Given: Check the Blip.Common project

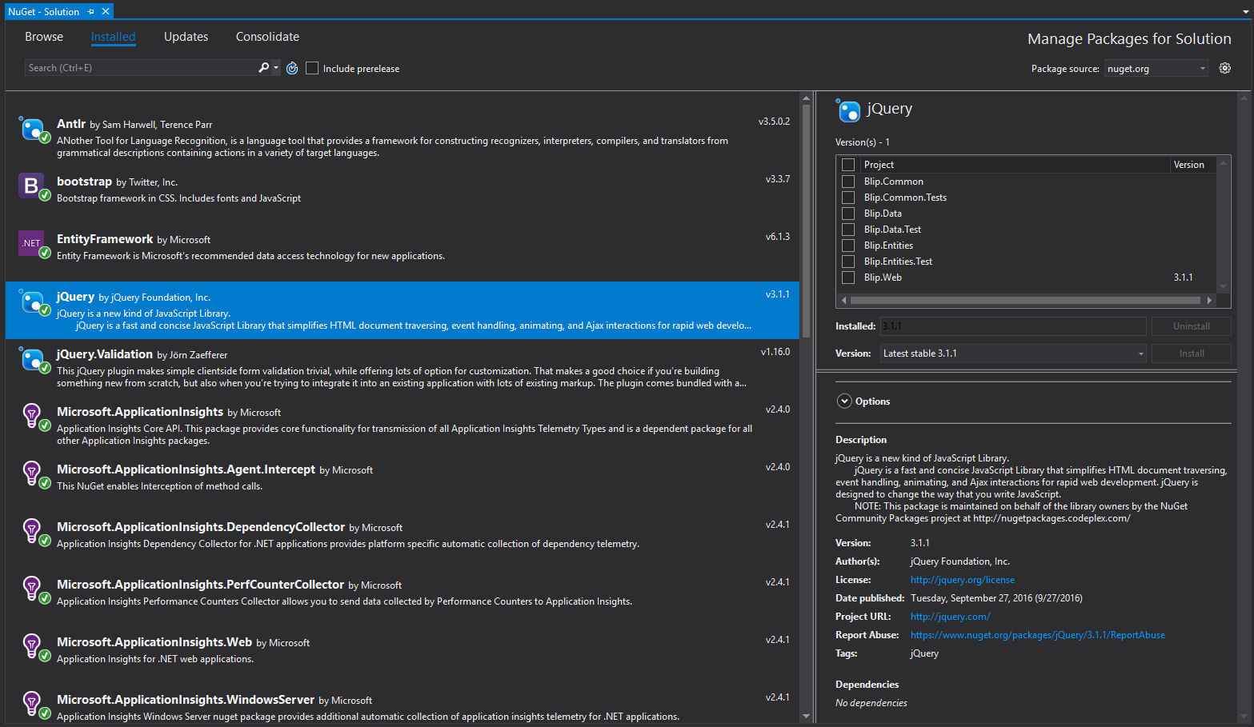Looking at the screenshot, I should (x=848, y=182).
